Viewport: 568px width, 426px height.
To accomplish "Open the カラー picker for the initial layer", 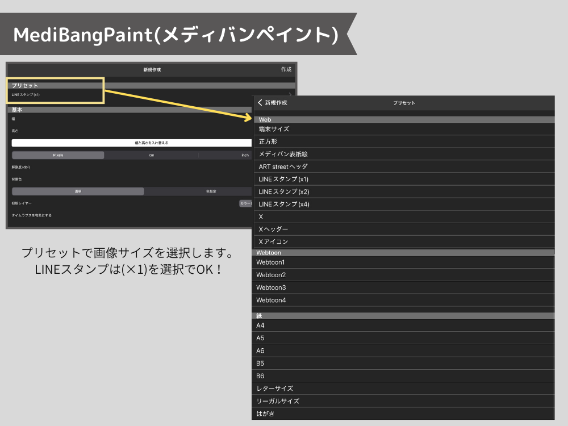I will coord(246,203).
